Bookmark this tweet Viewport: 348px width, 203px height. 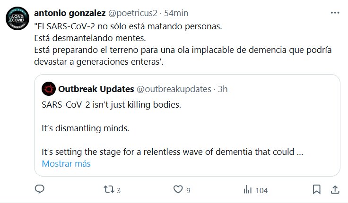tap(316, 190)
